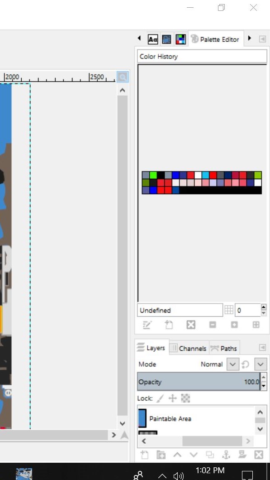Click the duplicate layer icon
Image resolution: width=270 pixels, height=480 pixels.
pos(209,455)
